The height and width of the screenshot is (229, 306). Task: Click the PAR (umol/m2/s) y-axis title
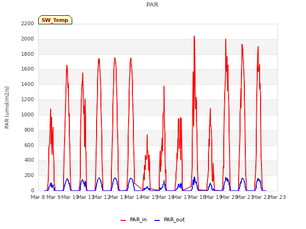click(7, 107)
